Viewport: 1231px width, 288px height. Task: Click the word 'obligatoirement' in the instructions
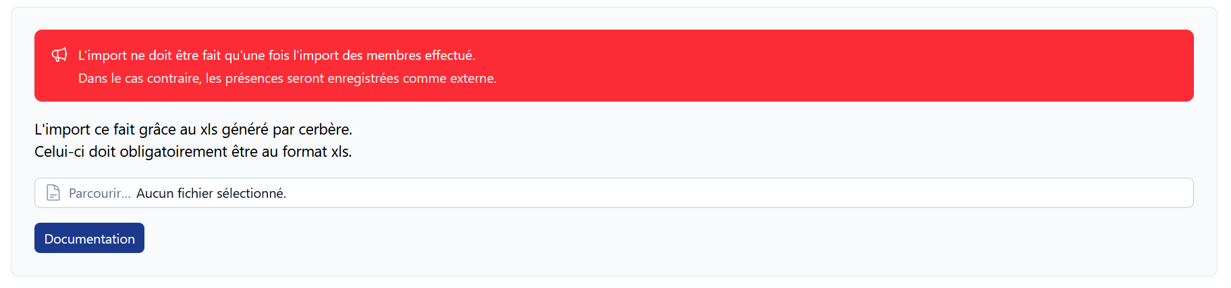click(x=173, y=151)
